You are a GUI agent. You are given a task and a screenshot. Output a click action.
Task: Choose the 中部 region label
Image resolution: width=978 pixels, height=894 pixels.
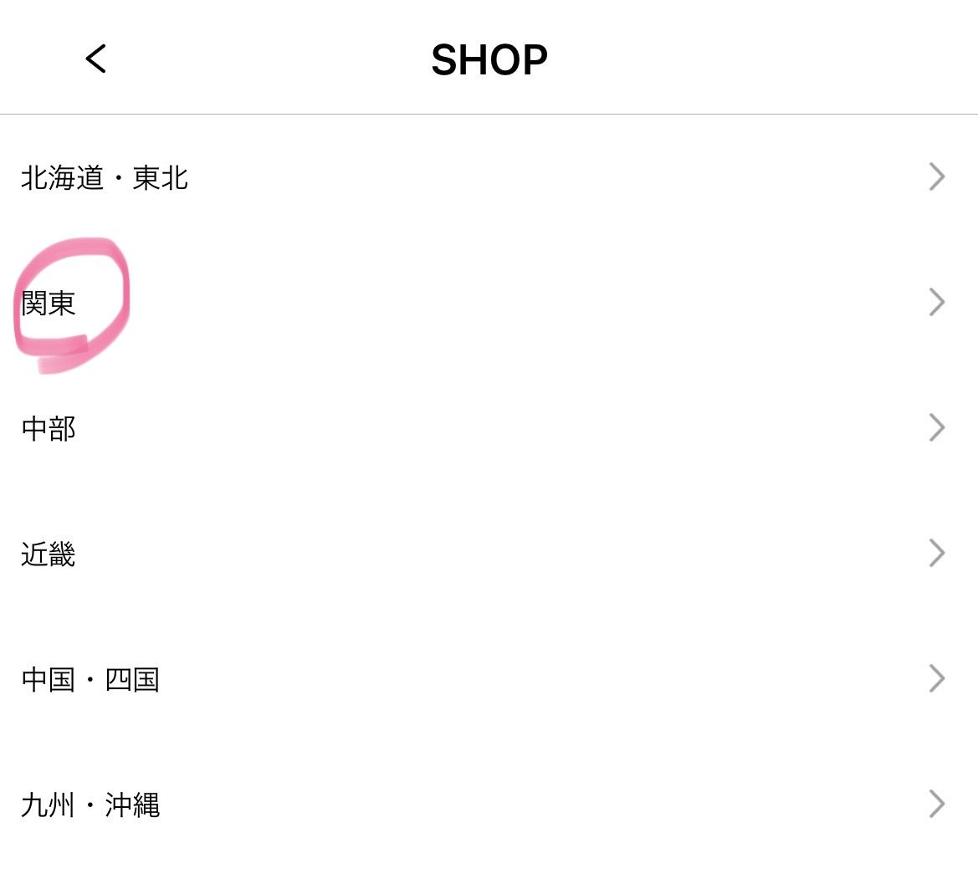click(x=49, y=428)
